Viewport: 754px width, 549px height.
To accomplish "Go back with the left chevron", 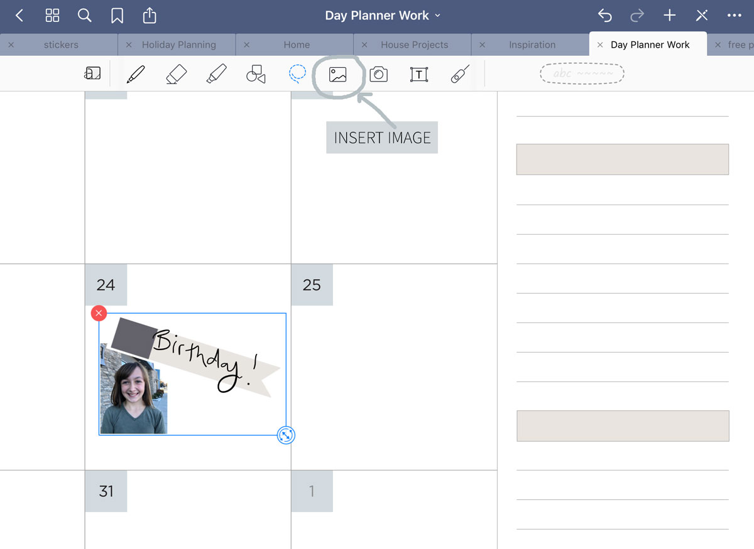I will [x=19, y=16].
